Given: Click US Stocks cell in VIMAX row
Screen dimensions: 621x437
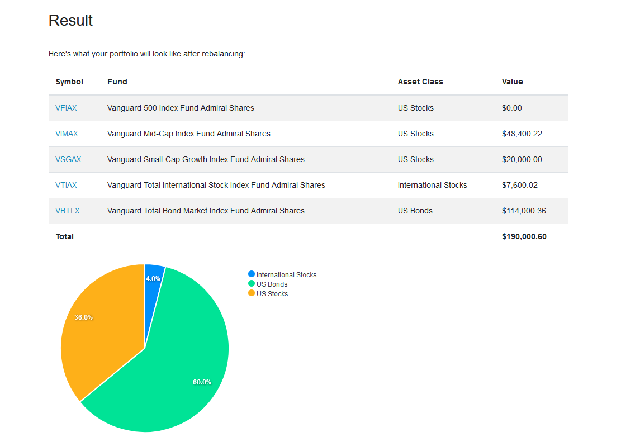Looking at the screenshot, I should 415,134.
